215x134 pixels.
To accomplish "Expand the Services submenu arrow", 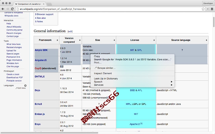I will click(171, 85).
